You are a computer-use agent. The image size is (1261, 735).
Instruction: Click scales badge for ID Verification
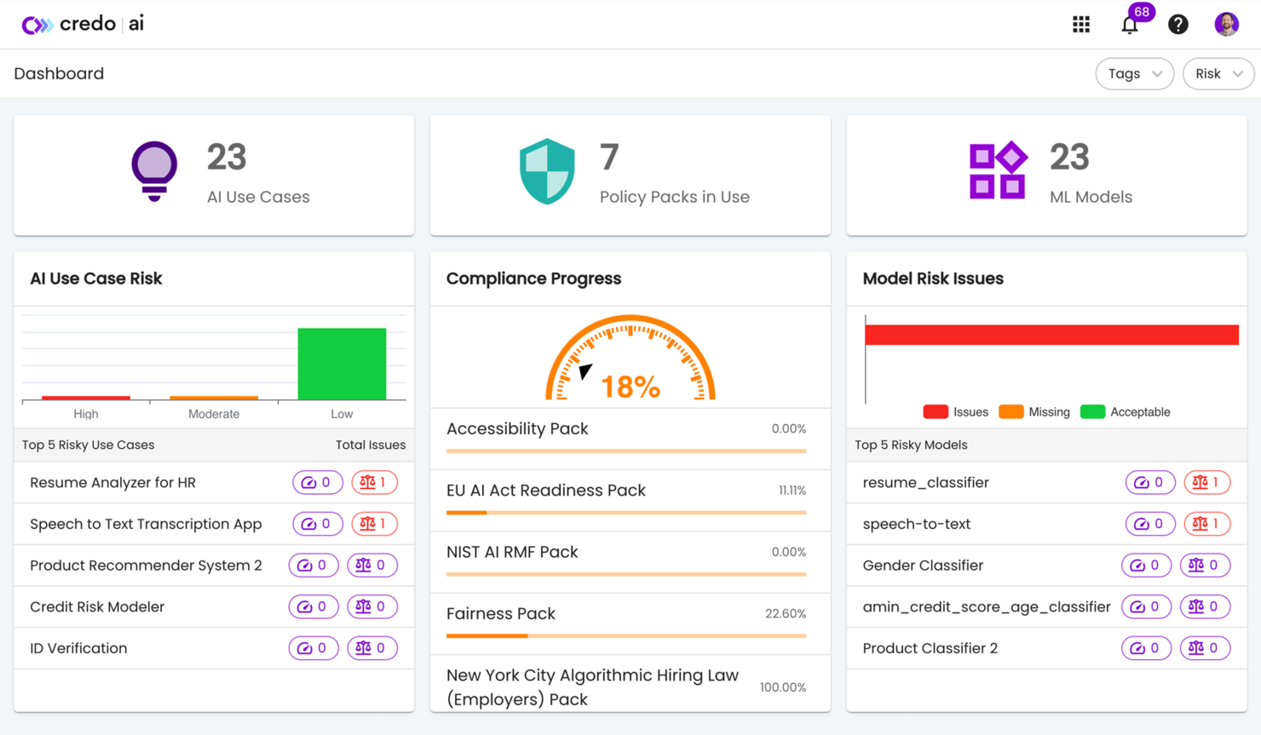[x=372, y=648]
